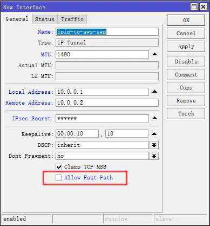The image size is (210, 226).
Task: Click the running status indicator
Action: point(116,219)
